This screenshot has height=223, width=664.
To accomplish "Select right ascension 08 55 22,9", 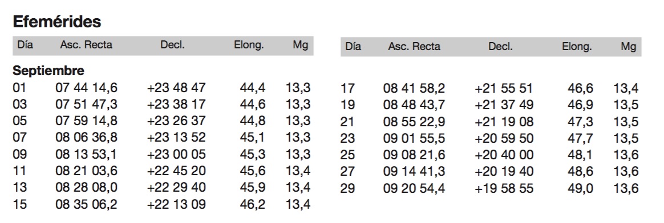I will click(414, 122).
